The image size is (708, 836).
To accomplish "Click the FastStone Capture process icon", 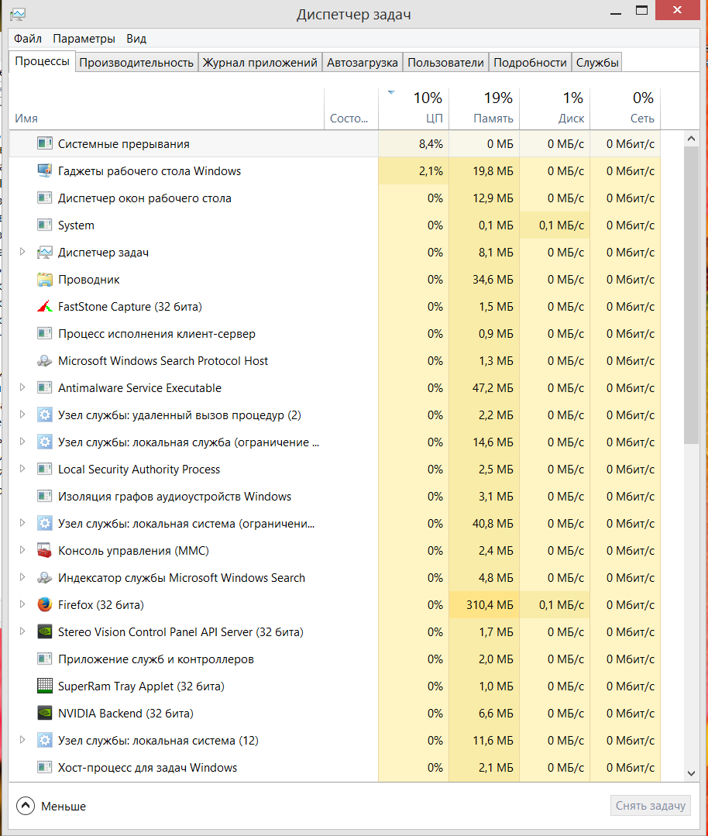I will 44,307.
